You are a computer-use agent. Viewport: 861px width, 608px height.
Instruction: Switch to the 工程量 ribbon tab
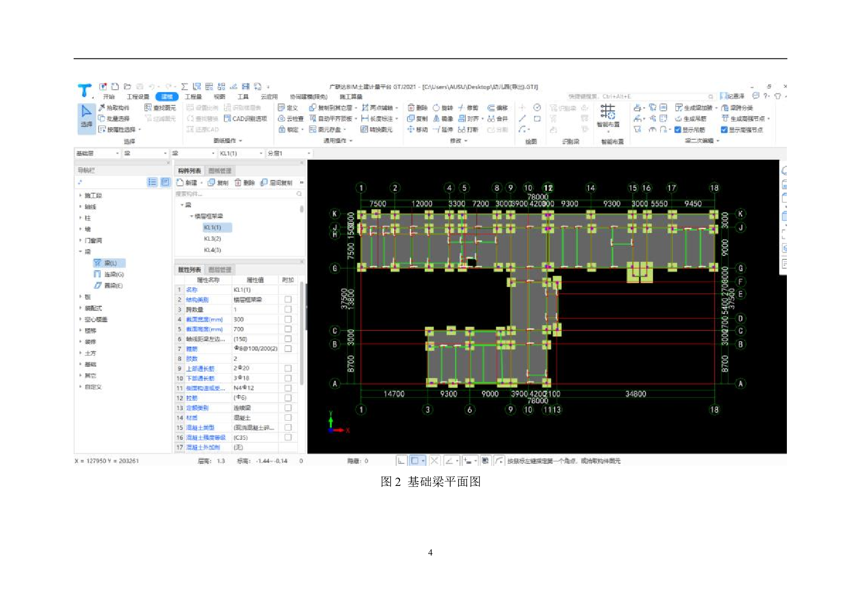pyautogui.click(x=193, y=97)
